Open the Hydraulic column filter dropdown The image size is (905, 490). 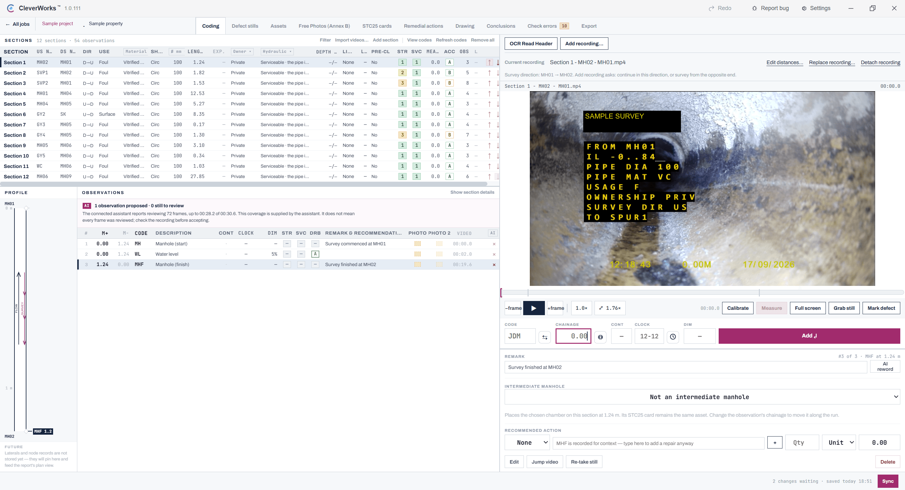tap(277, 52)
